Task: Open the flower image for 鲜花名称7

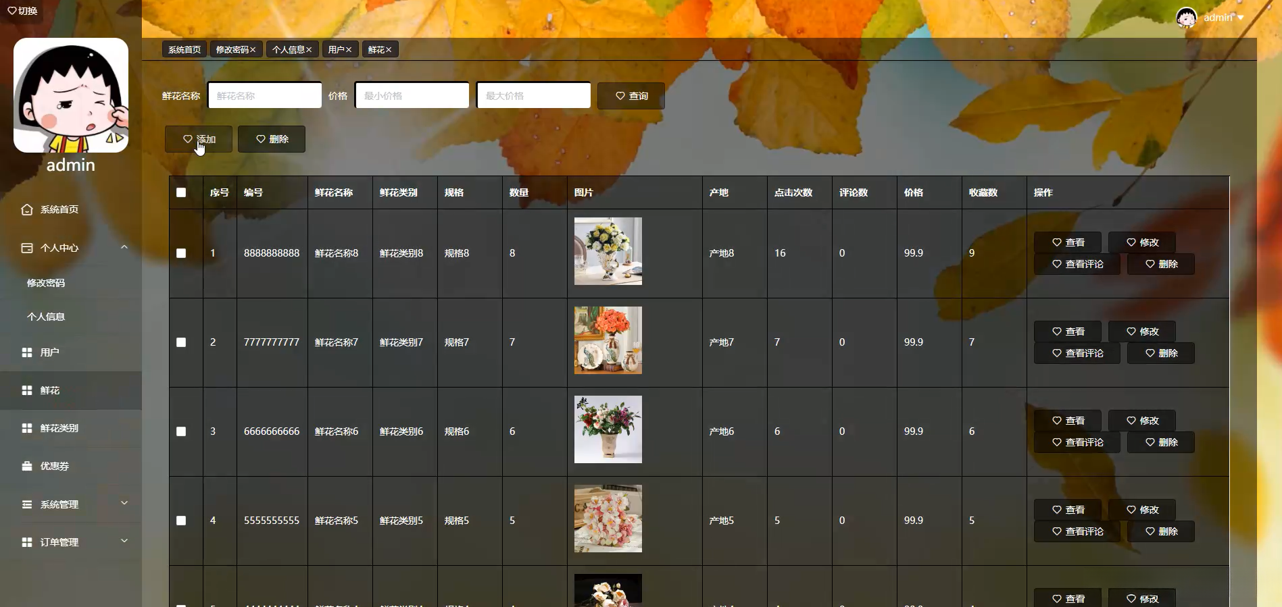Action: coord(608,340)
